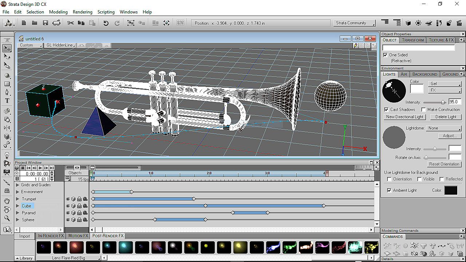The width and height of the screenshot is (466, 262).
Task: Click the Open folder icon
Action: [35, 23]
